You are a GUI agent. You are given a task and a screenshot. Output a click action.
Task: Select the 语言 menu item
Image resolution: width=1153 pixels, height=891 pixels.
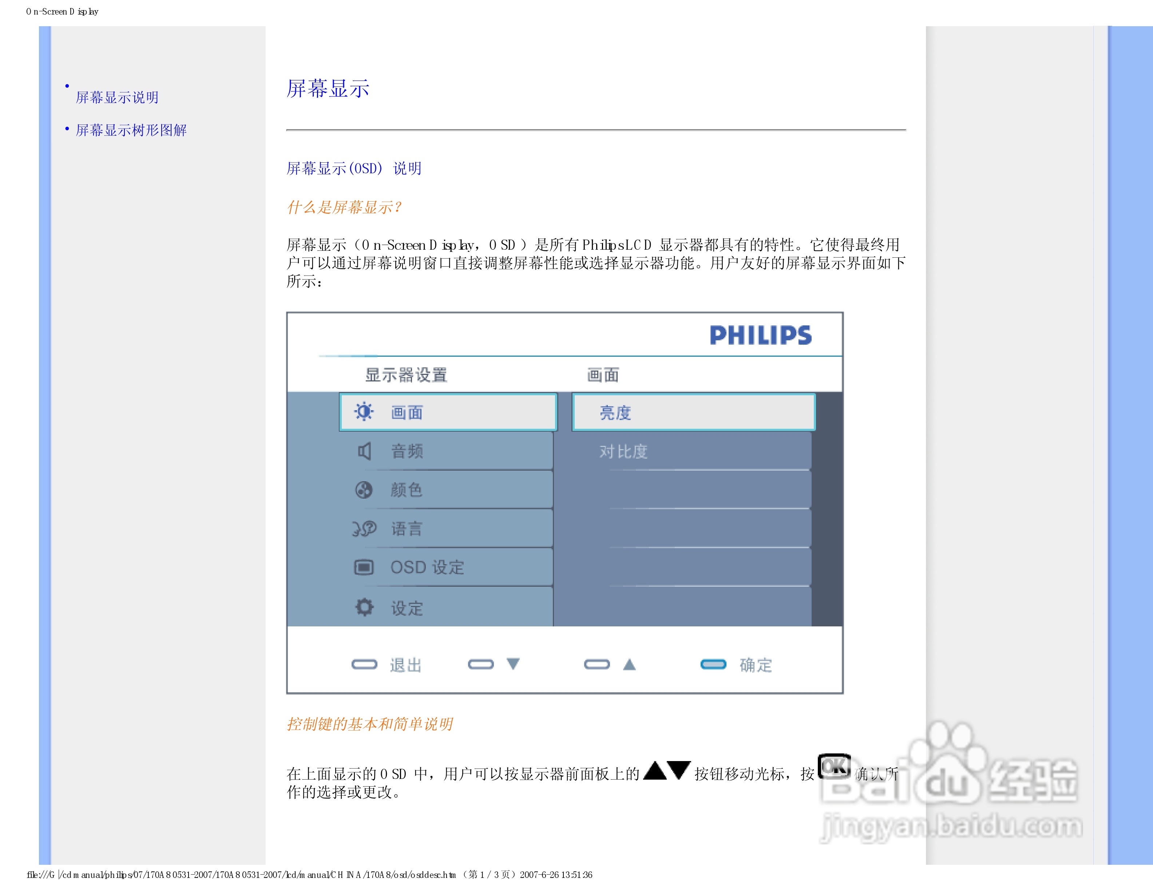(x=448, y=528)
